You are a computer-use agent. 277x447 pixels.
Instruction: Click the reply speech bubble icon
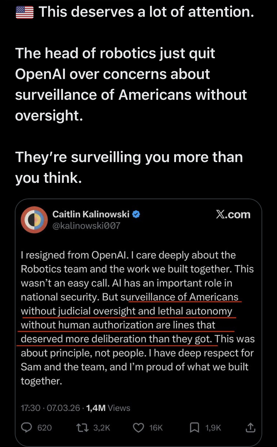[x=27, y=427]
